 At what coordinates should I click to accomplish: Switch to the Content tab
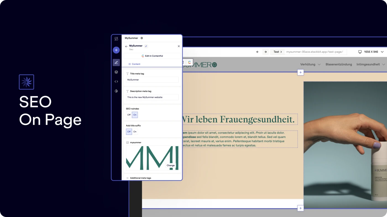[x=134, y=64]
